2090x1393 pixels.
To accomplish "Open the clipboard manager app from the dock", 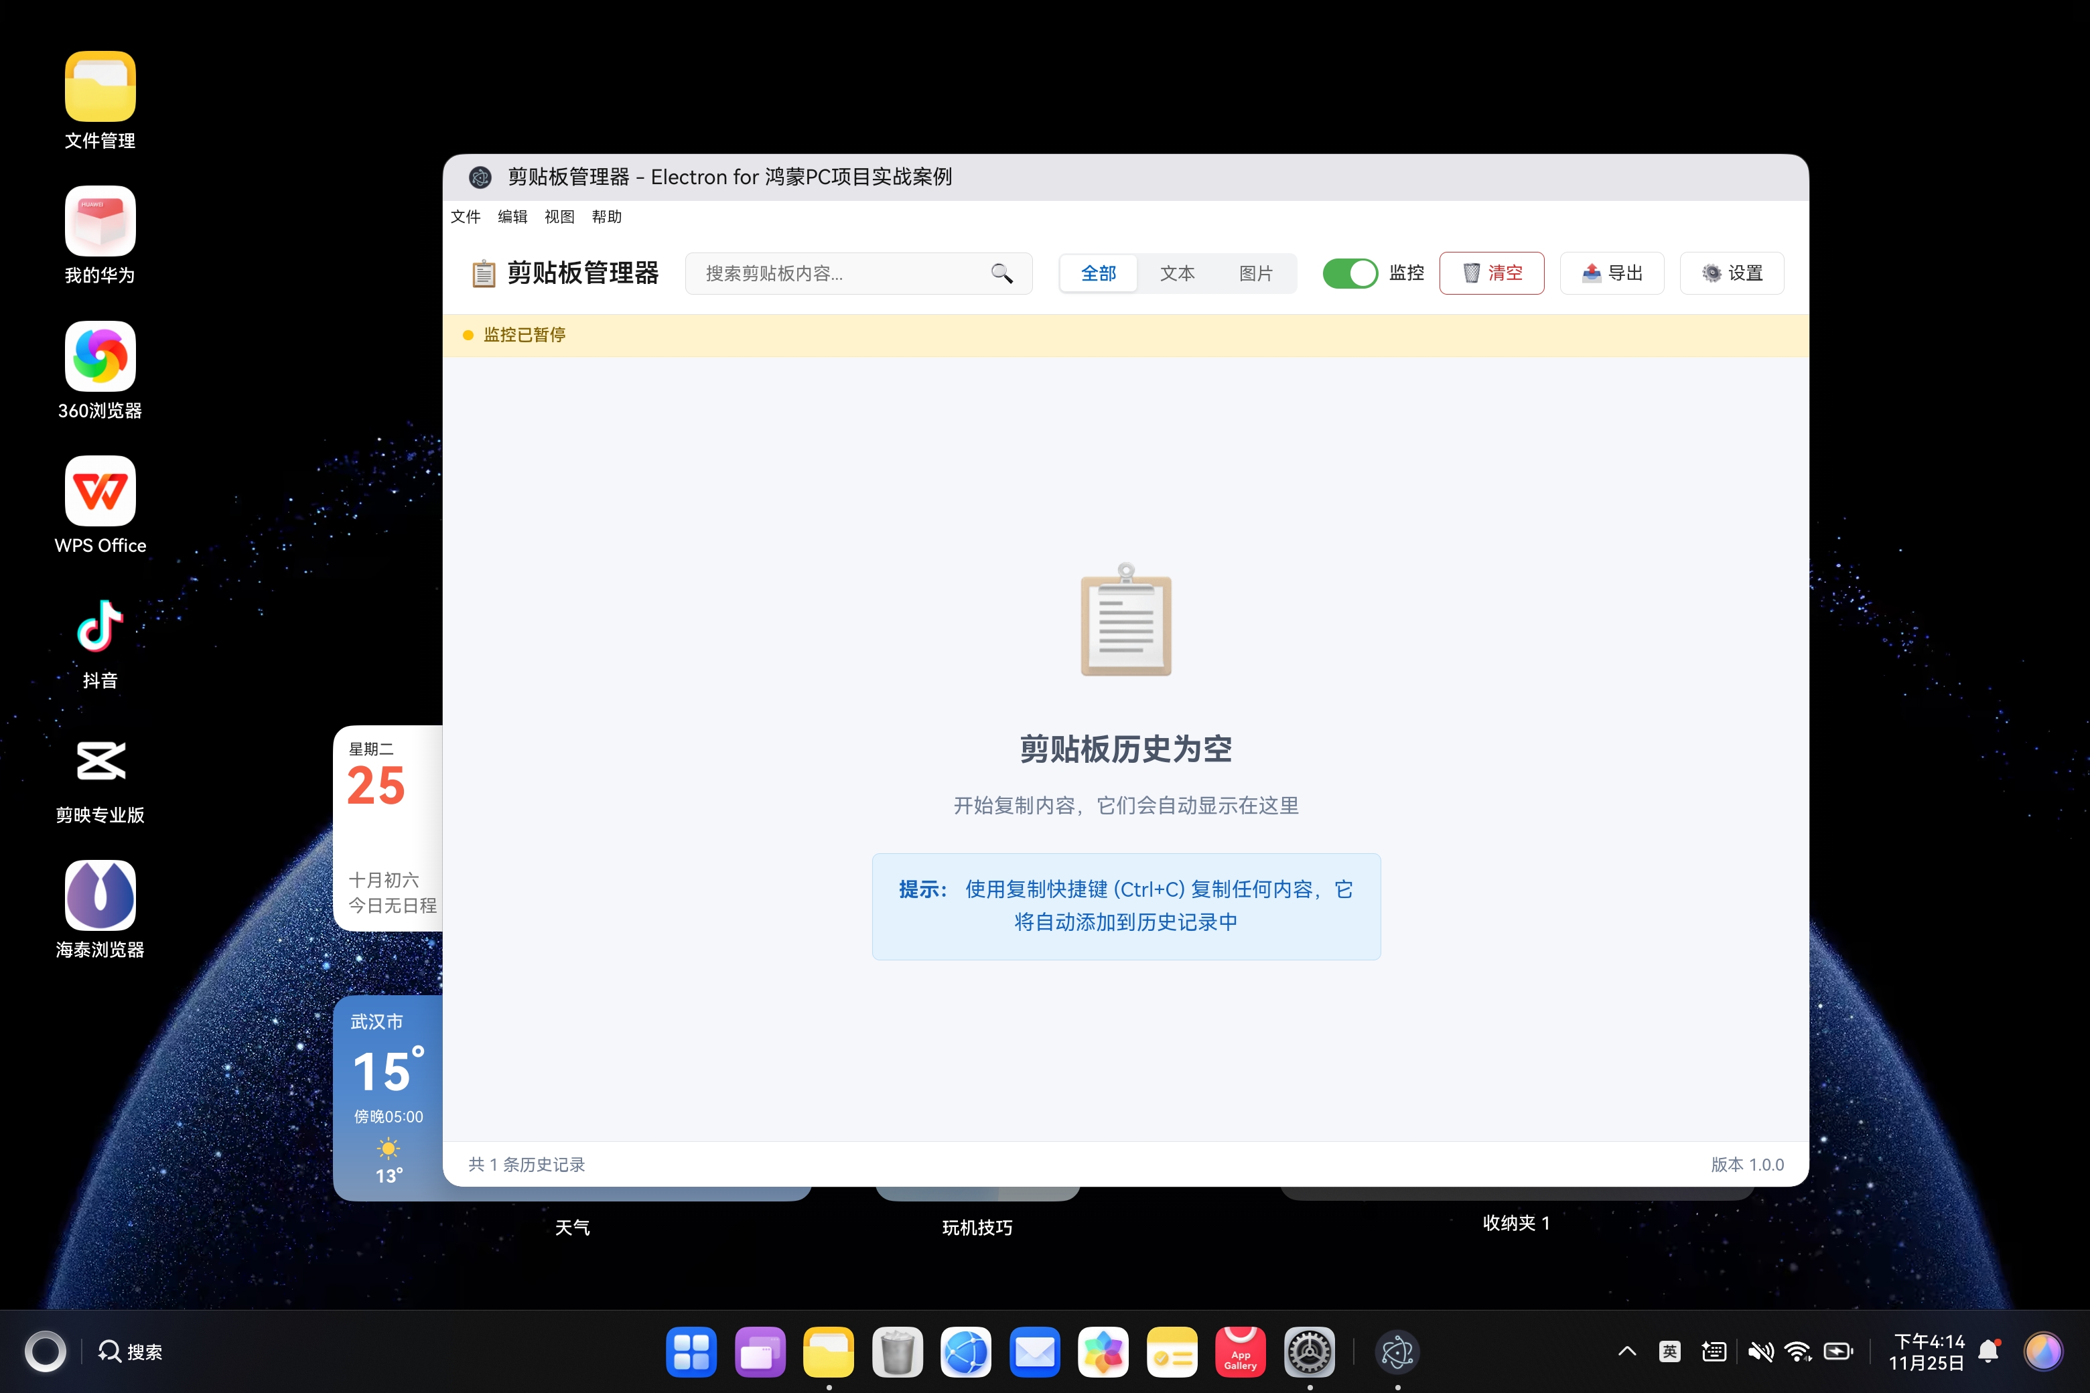I will tap(1397, 1352).
